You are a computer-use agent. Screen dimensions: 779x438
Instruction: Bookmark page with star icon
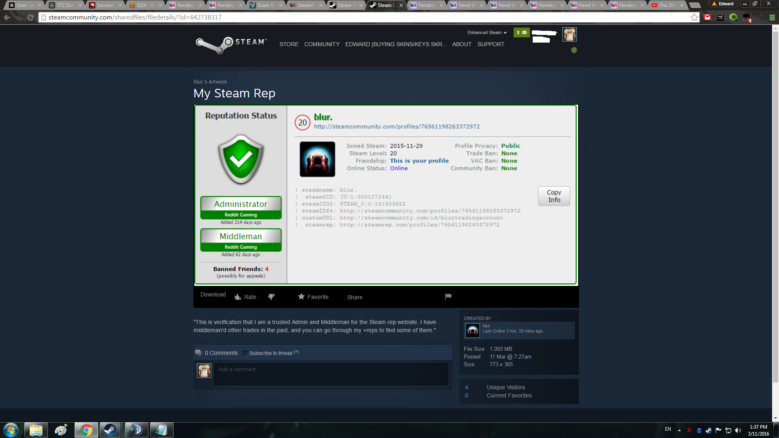pos(694,17)
